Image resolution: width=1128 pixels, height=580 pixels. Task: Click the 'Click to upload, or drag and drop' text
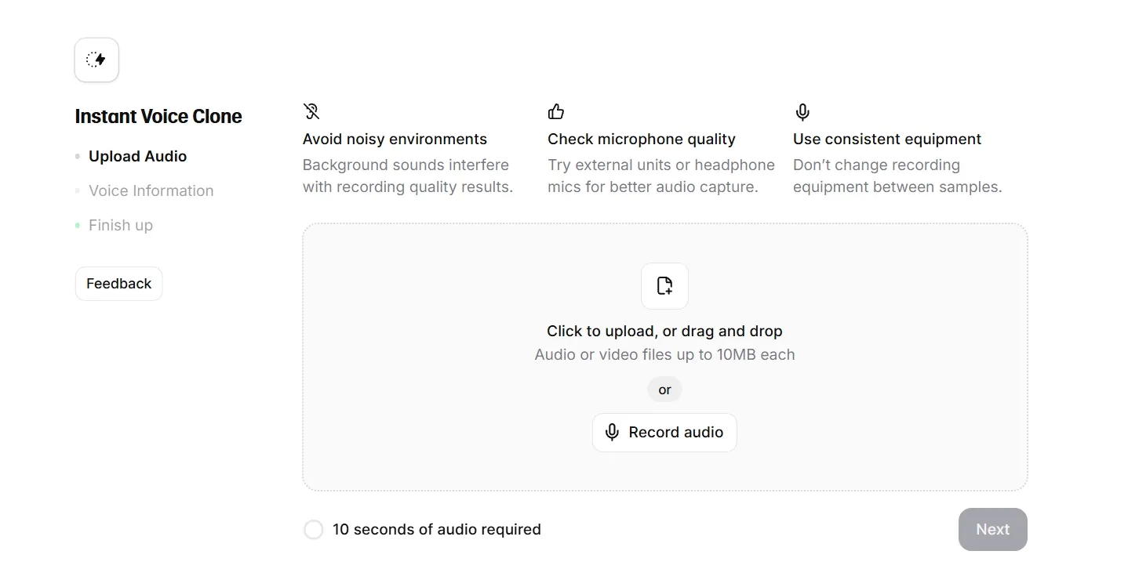(664, 331)
